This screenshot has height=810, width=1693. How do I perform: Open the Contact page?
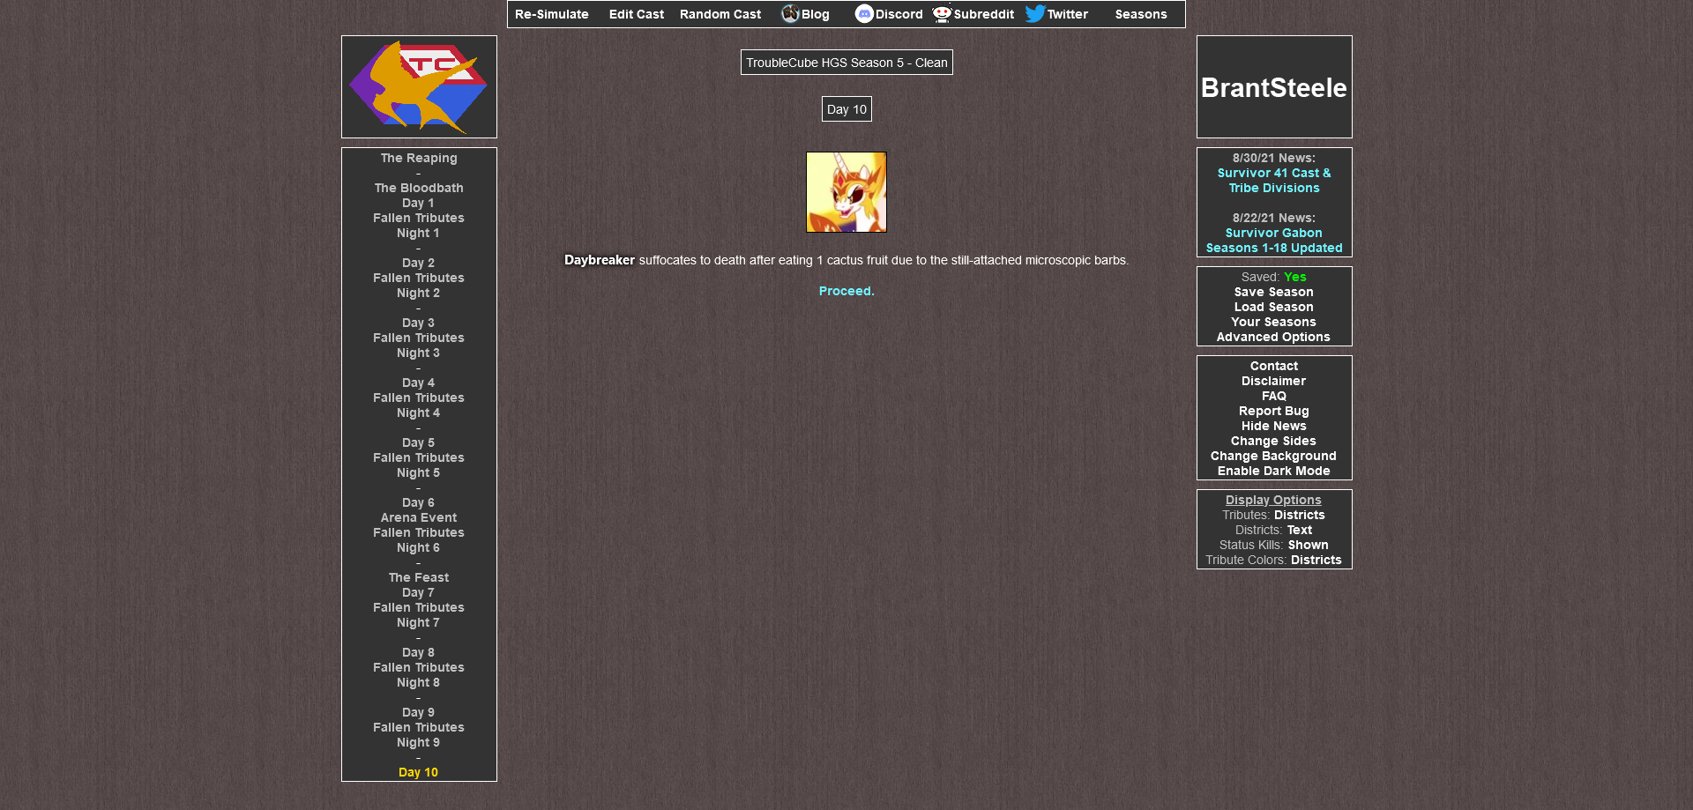pos(1274,366)
